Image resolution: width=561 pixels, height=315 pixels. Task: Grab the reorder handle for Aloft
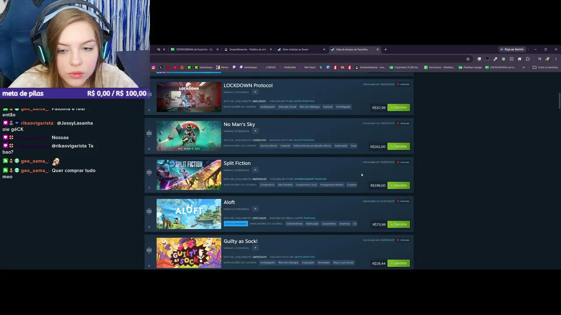149,211
